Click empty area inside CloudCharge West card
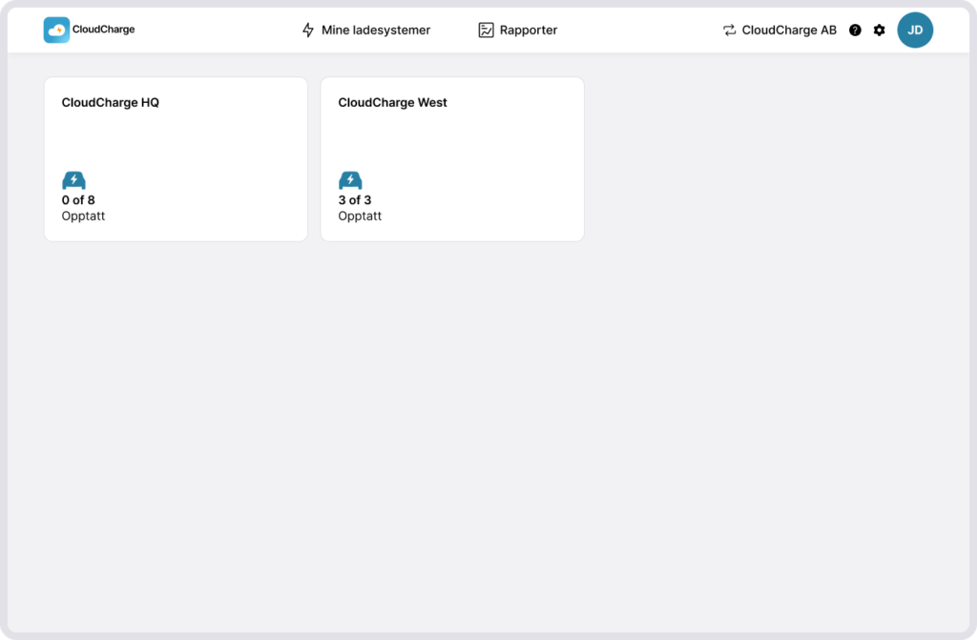 pyautogui.click(x=477, y=153)
